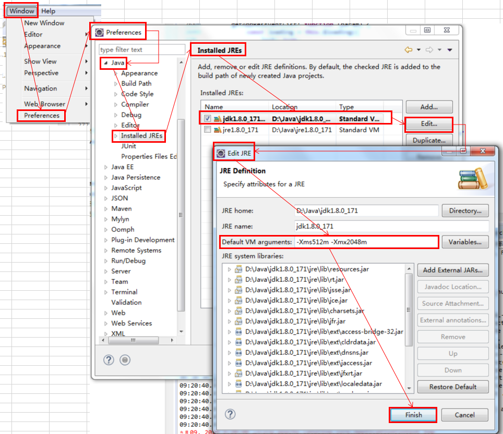
Task: Select the Team preferences entry
Action: pos(119,281)
